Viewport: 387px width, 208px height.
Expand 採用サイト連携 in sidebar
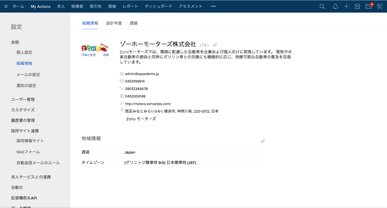(x=25, y=131)
